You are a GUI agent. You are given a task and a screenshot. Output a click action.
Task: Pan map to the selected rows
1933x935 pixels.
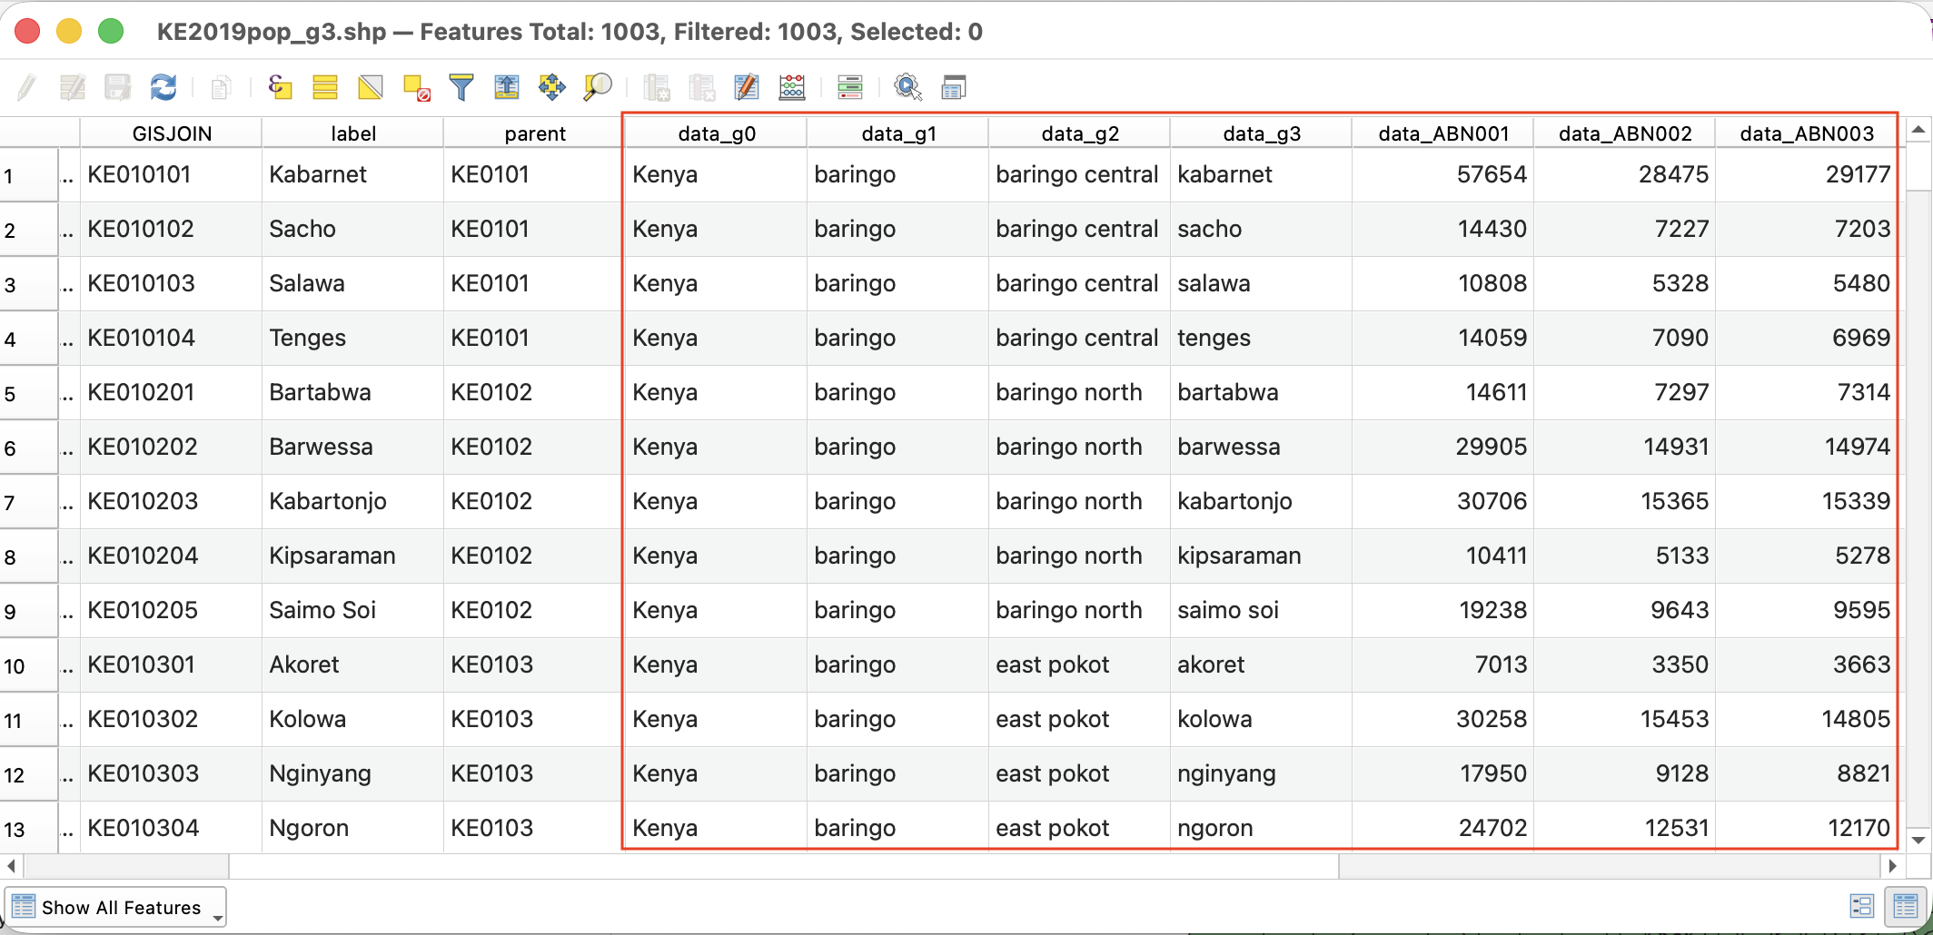551,87
